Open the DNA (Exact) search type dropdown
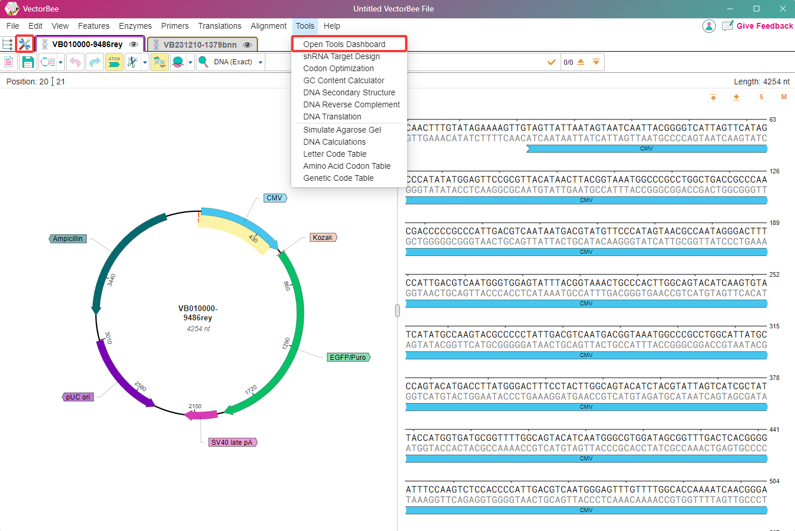The image size is (795, 531). [238, 62]
